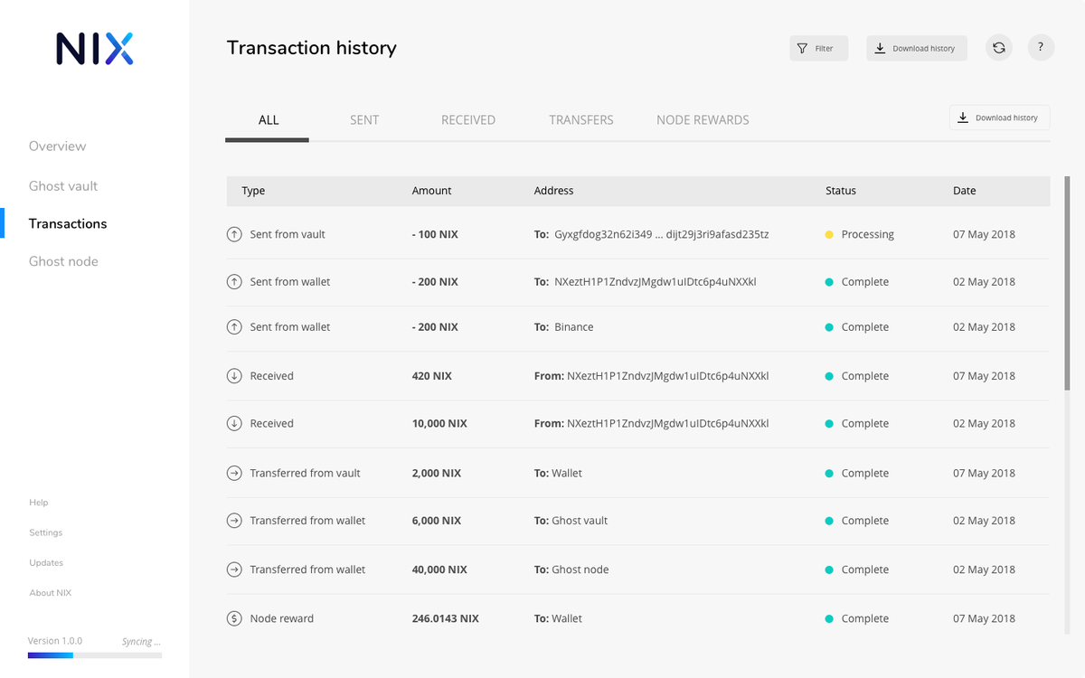
Task: Switch to the RECEIVED tab
Action: 468,120
